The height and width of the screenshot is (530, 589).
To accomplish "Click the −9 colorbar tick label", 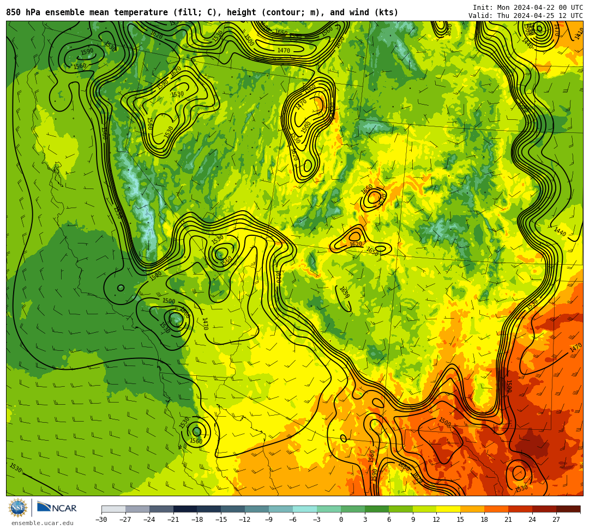I will coord(269,520).
